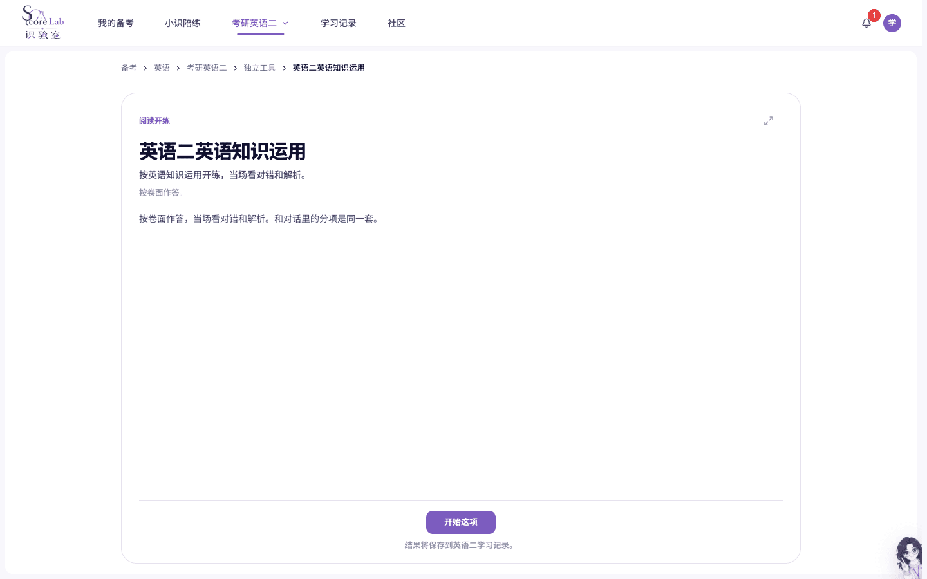Navigate to 备考 breadcrumb
This screenshot has width=927, height=579.
coord(129,68)
